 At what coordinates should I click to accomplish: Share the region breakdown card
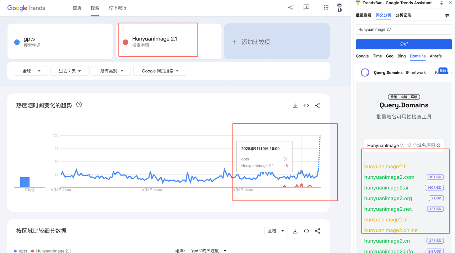pyautogui.click(x=318, y=231)
